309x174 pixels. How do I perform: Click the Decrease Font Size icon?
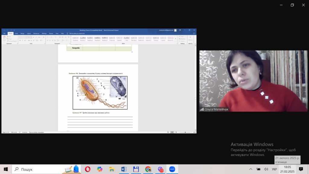[36, 37]
